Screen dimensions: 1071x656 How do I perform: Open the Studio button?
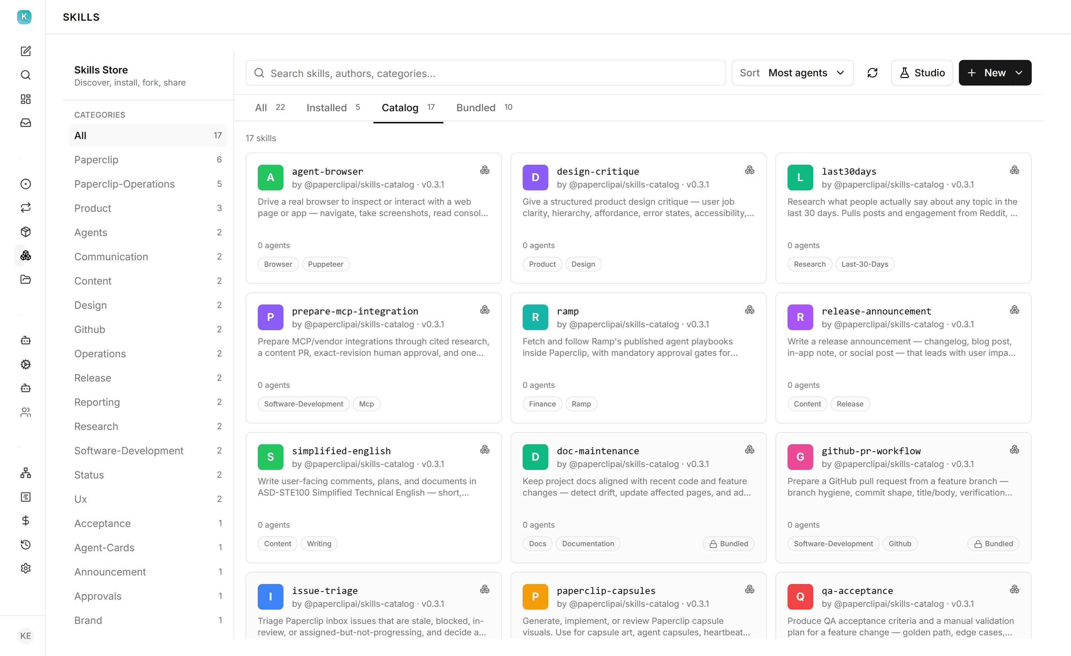click(x=922, y=73)
